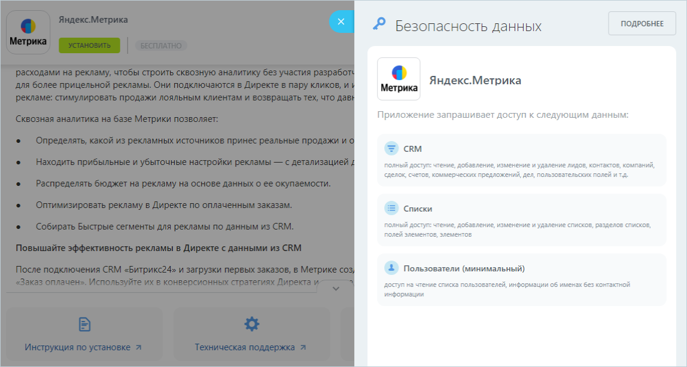Click the document icon above Инструкция по установке
This screenshot has width=687, height=367.
point(84,324)
